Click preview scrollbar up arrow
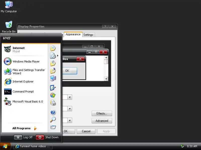The height and width of the screenshot is (150, 201). 106,58
